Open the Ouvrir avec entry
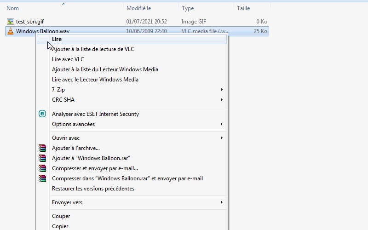The image size is (368, 230). 132,138
